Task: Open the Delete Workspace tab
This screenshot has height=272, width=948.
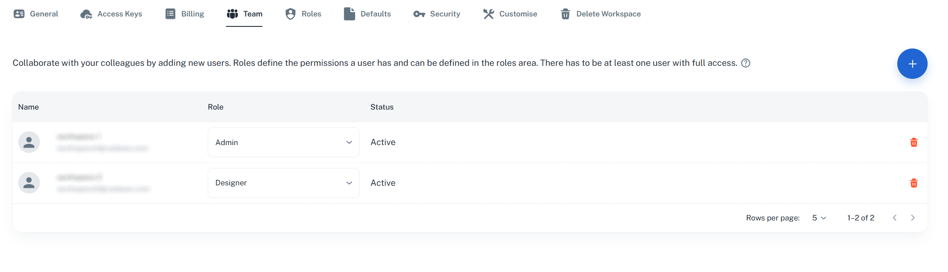Action: point(601,14)
